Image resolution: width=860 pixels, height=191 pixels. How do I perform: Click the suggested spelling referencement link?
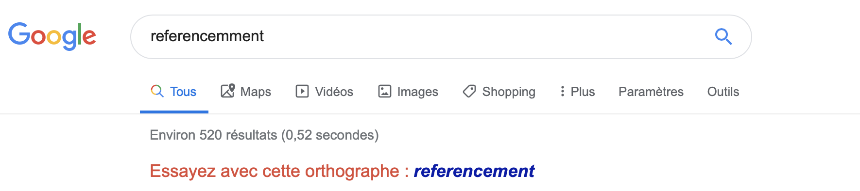coord(474,171)
